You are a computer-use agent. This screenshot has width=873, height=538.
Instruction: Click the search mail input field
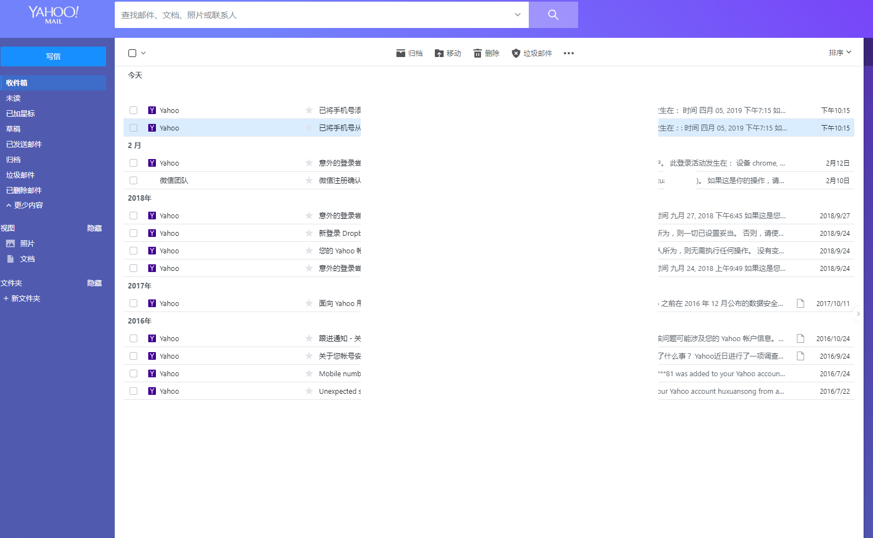click(x=314, y=15)
